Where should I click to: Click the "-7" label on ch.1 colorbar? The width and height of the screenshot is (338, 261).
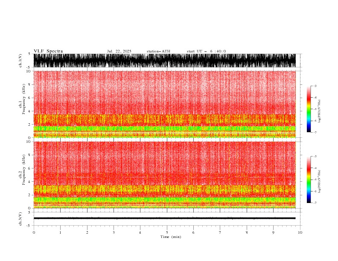click(315, 132)
